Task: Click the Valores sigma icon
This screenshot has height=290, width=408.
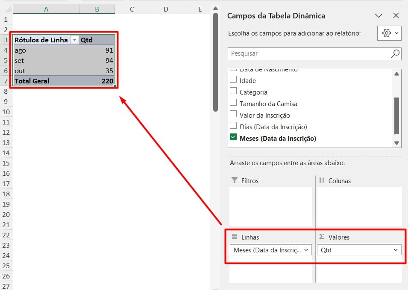Action: point(322,237)
